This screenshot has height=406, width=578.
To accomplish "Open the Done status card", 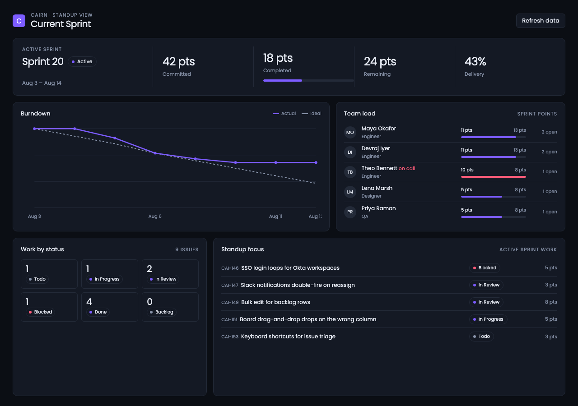I will point(110,307).
